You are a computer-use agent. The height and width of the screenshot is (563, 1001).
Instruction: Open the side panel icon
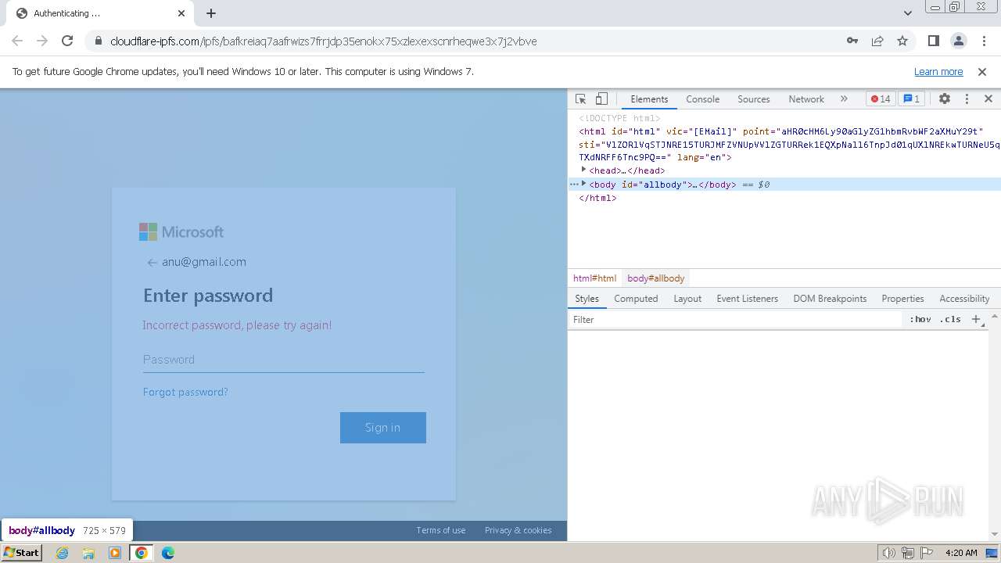[933, 41]
